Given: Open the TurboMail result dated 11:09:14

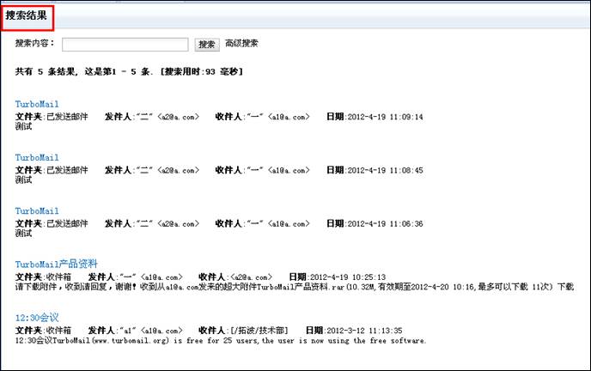Looking at the screenshot, I should 36,105.
